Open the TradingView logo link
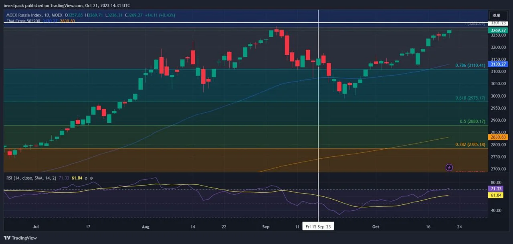The height and width of the screenshot is (244, 513). point(20,238)
